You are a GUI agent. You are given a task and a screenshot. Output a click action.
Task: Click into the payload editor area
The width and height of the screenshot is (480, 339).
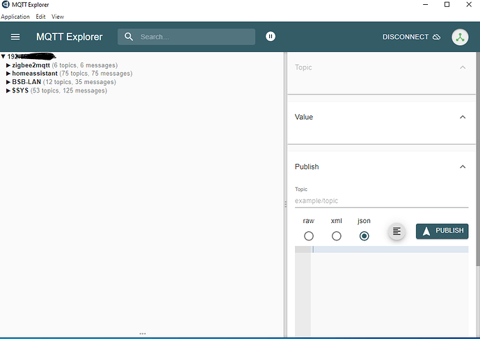point(390,290)
